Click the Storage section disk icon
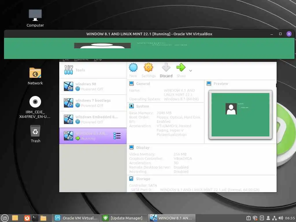296x222 pixels. (x=132, y=179)
